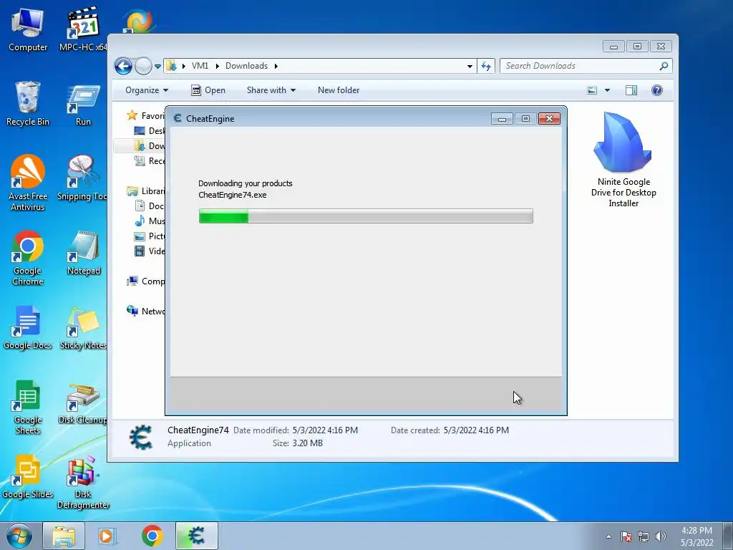Open the Notepad desktop shortcut
The width and height of the screenshot is (733, 550).
83,253
